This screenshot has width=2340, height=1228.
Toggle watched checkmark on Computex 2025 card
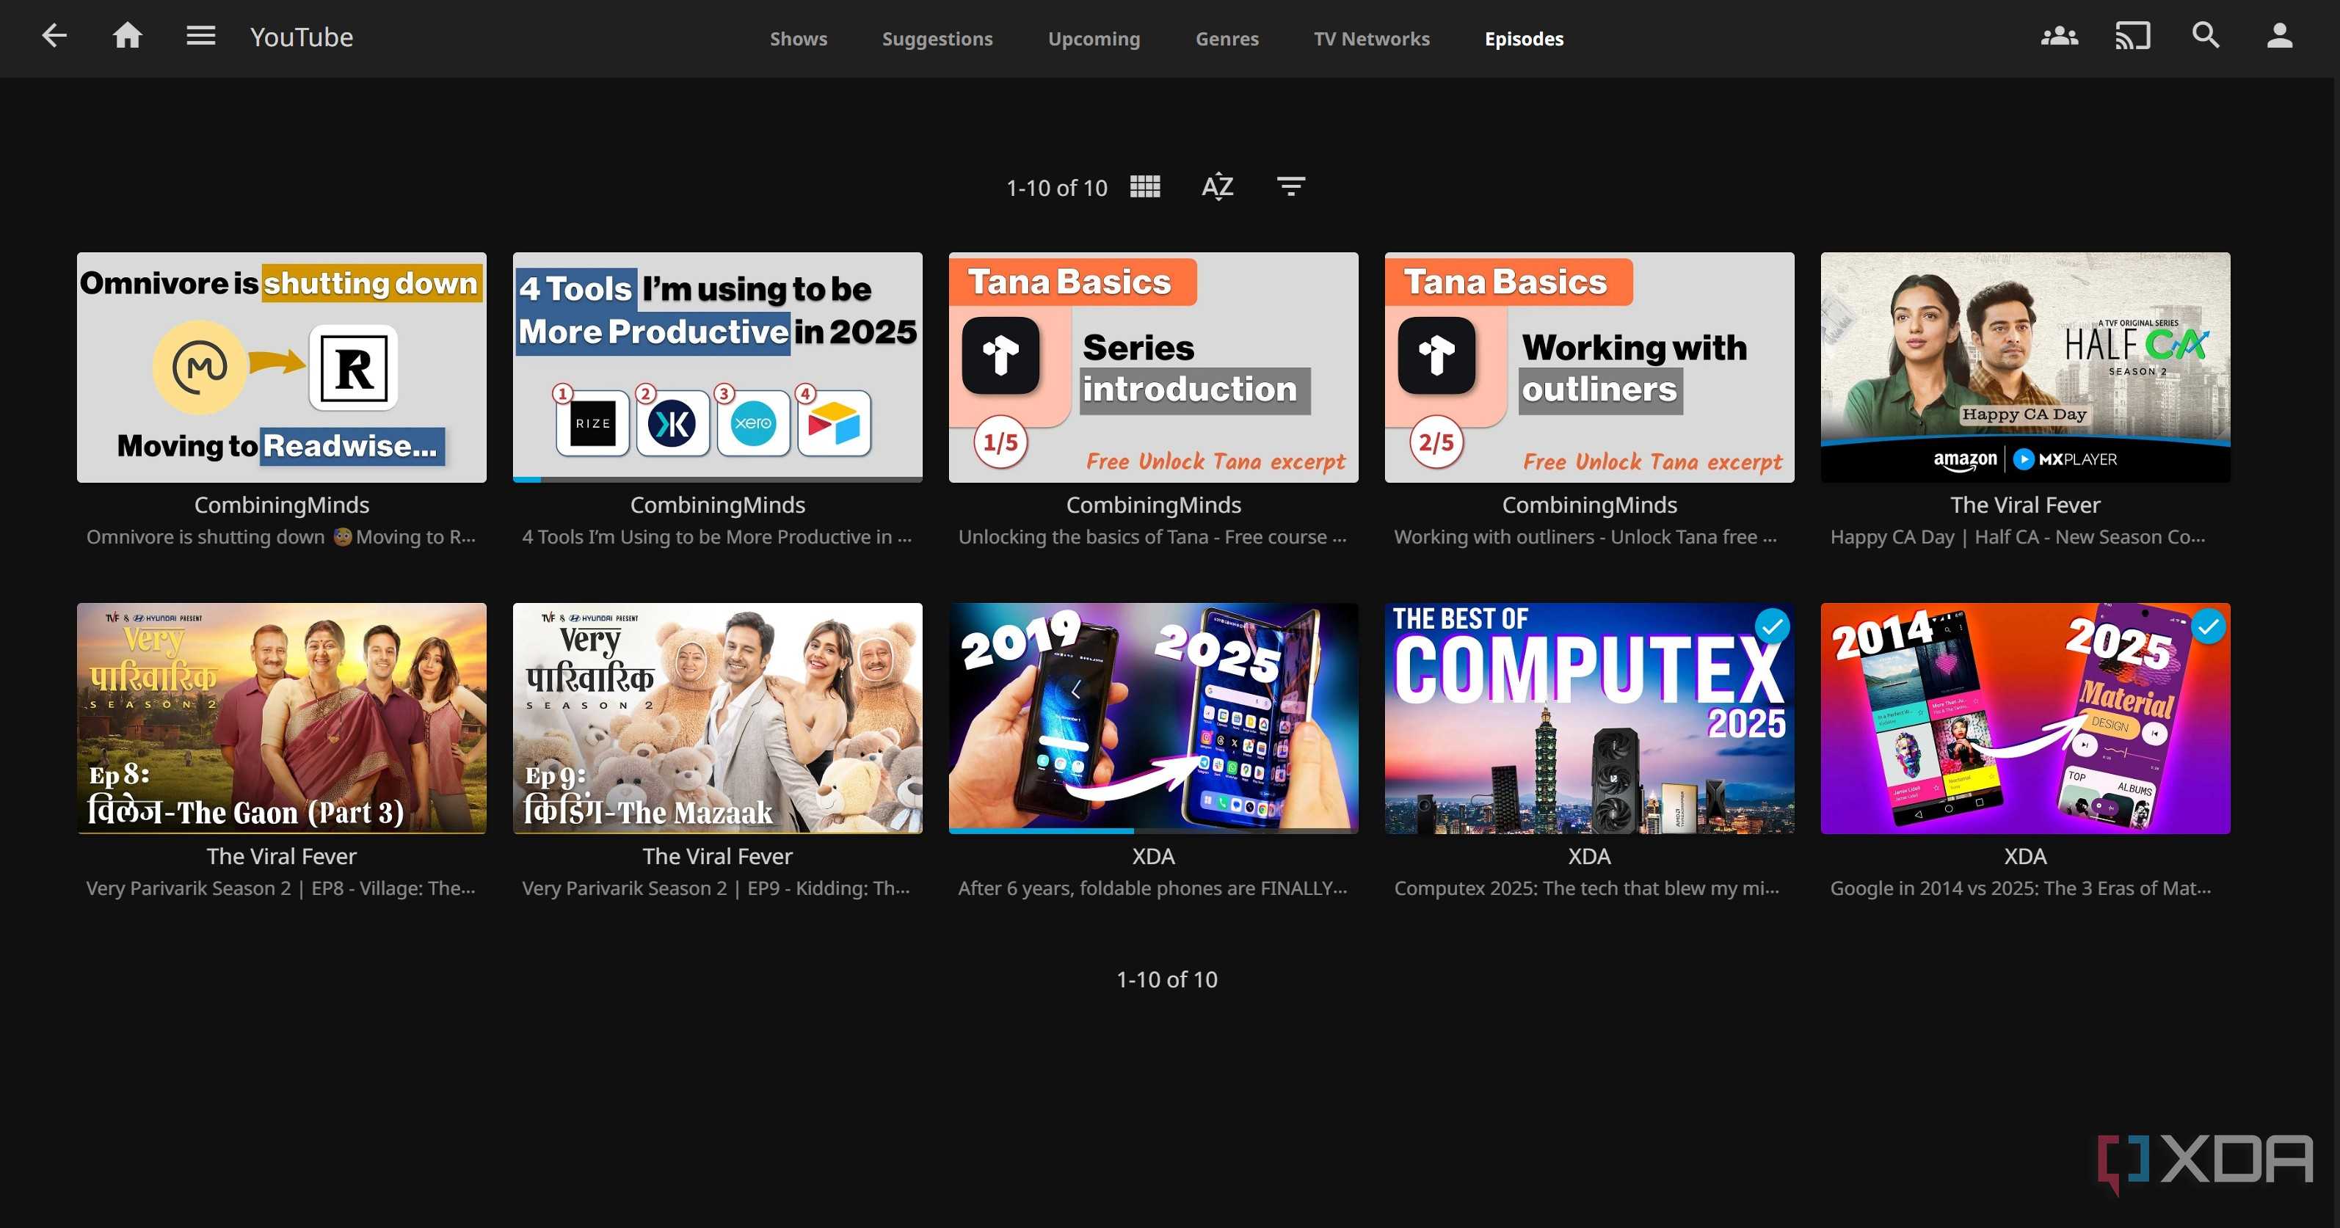[1773, 626]
